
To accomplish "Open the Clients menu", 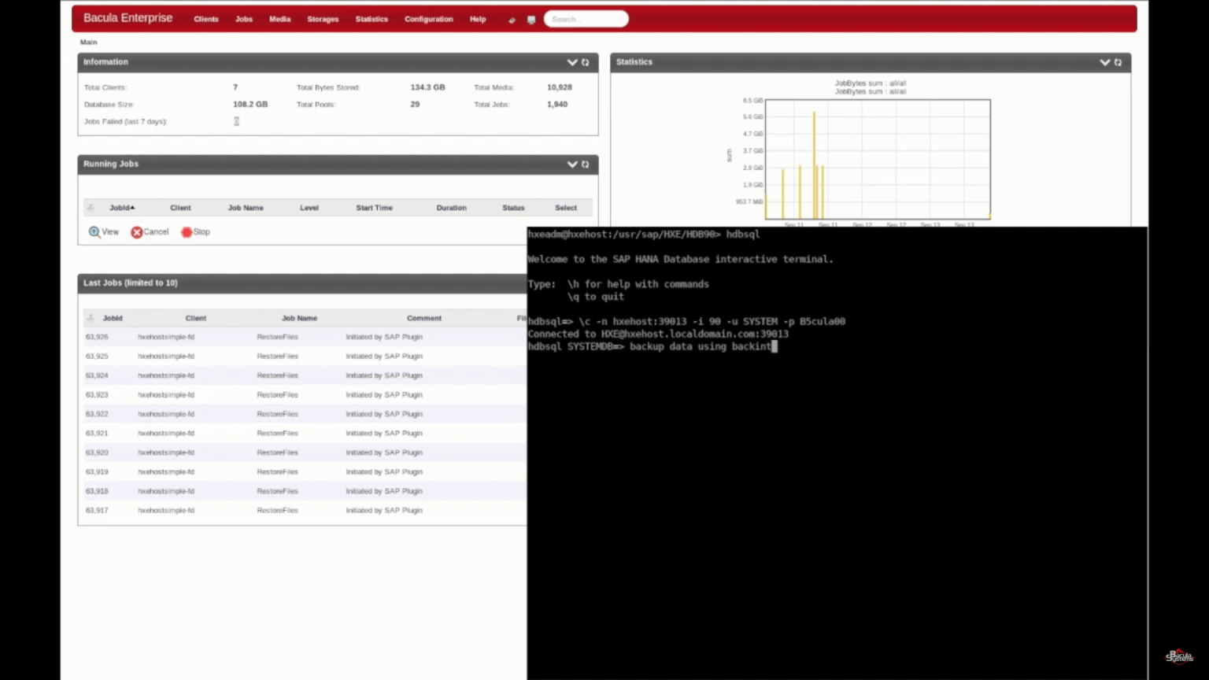I will tap(206, 19).
